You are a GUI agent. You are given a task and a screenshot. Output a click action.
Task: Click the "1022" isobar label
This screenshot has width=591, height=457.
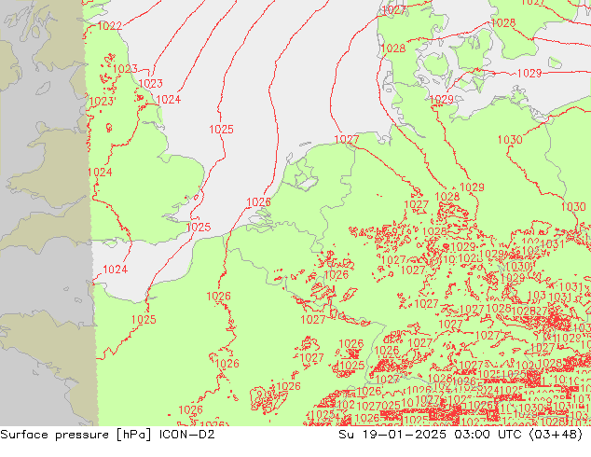110,25
